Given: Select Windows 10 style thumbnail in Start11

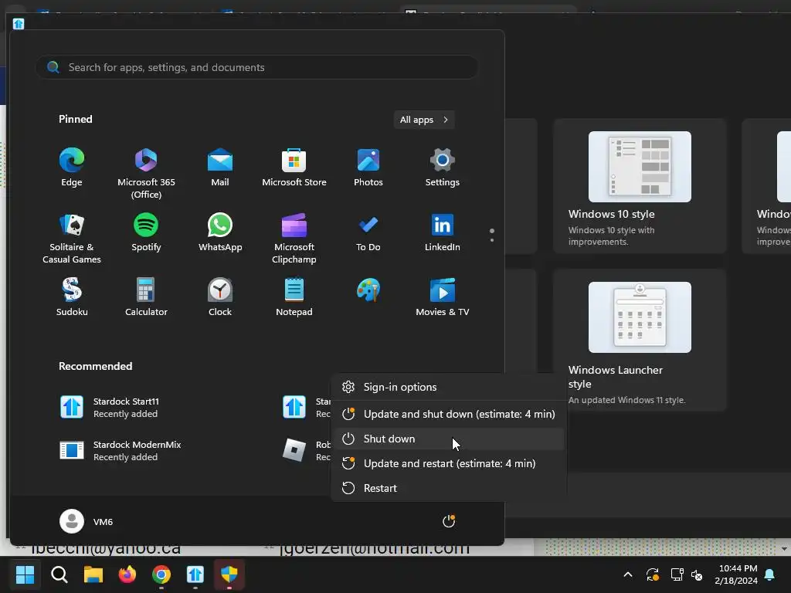Looking at the screenshot, I should coord(640,167).
